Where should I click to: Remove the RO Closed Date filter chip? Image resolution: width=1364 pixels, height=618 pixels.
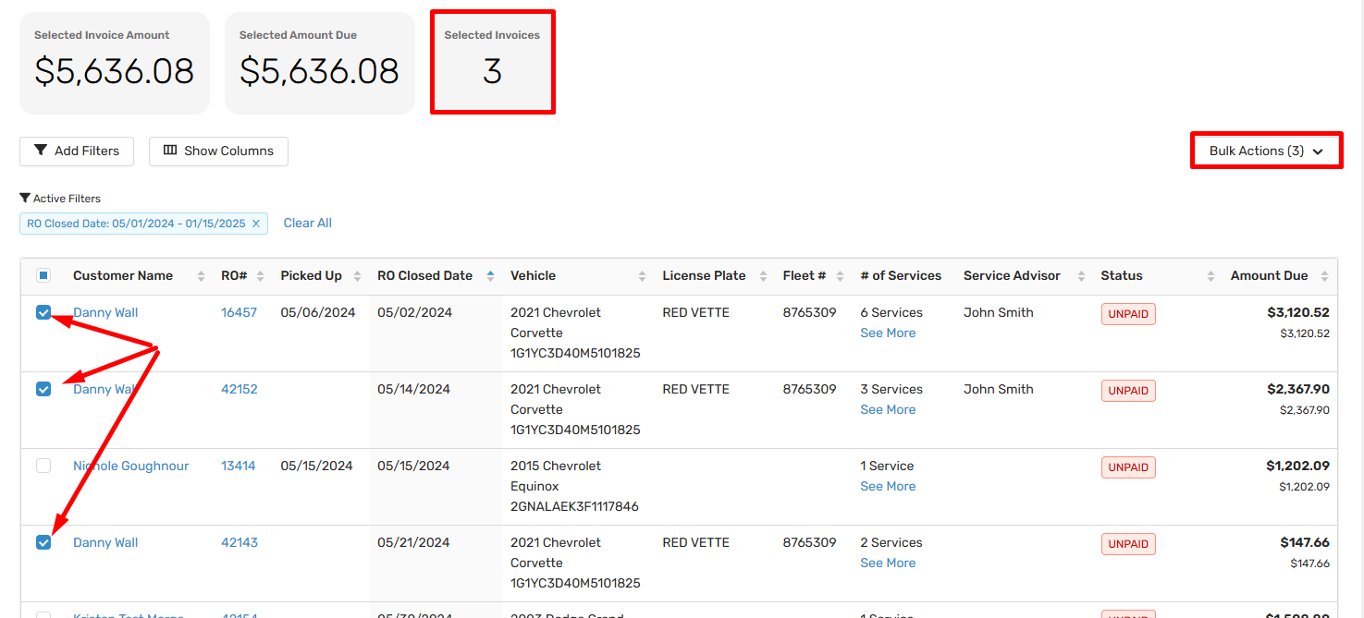point(256,224)
